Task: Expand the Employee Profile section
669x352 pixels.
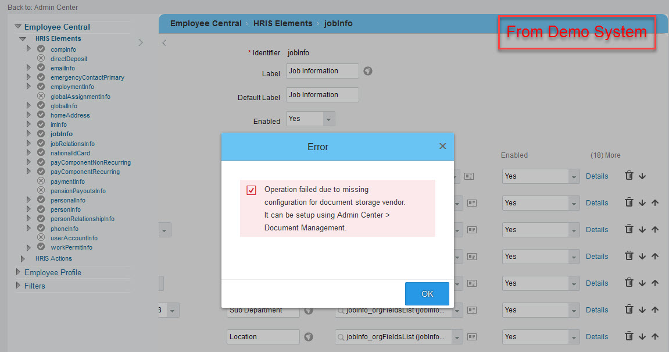Action: coord(18,272)
